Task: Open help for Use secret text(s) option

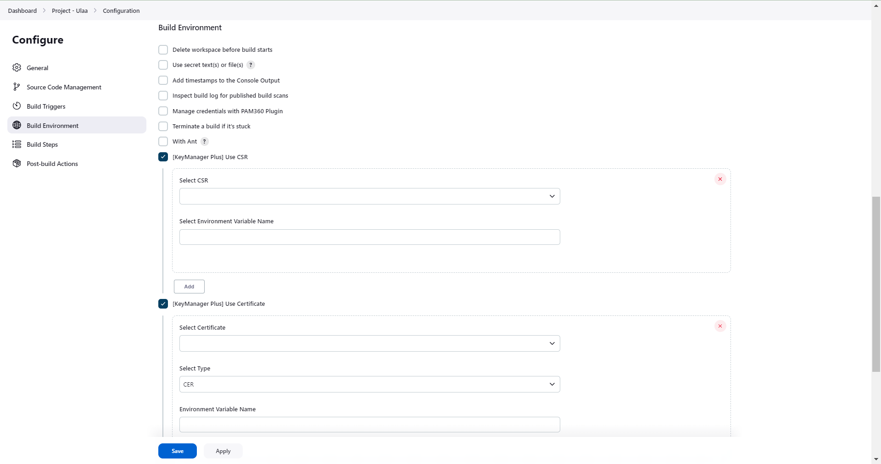Action: [x=251, y=65]
